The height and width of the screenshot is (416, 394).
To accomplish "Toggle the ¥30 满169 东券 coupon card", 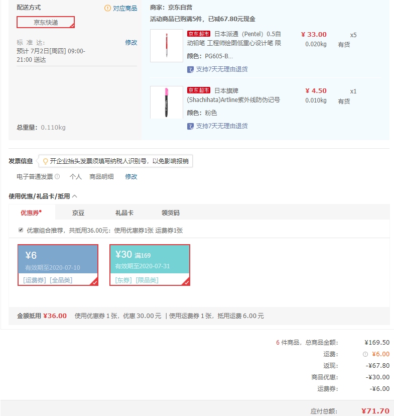I will 150,265.
